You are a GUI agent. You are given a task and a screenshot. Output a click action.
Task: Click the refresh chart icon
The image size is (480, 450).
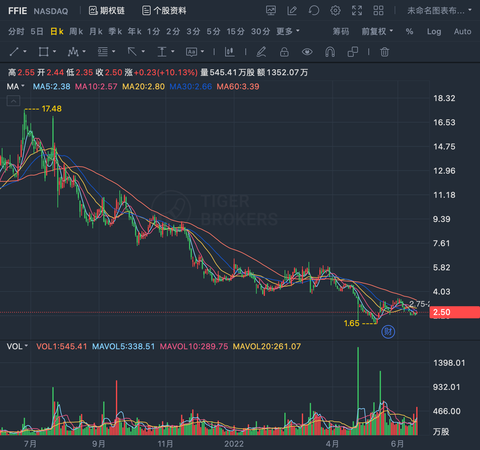coord(314,11)
